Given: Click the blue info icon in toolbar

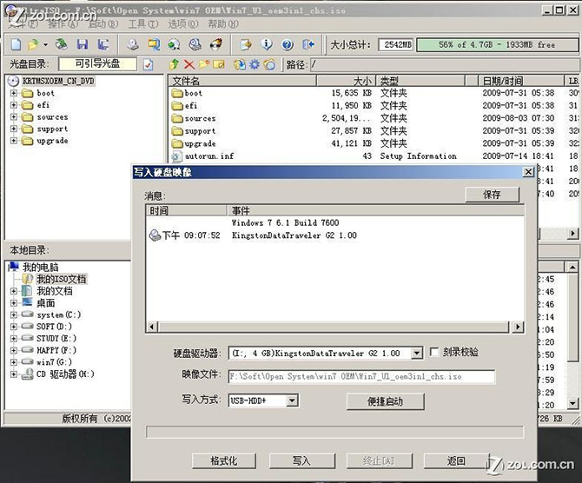Looking at the screenshot, I should click(267, 44).
